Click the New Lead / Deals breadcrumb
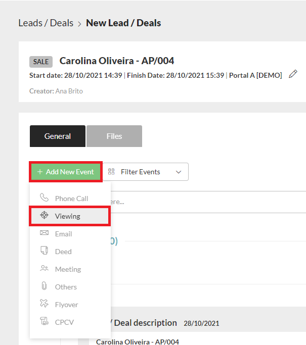The image size is (306, 345). point(123,23)
